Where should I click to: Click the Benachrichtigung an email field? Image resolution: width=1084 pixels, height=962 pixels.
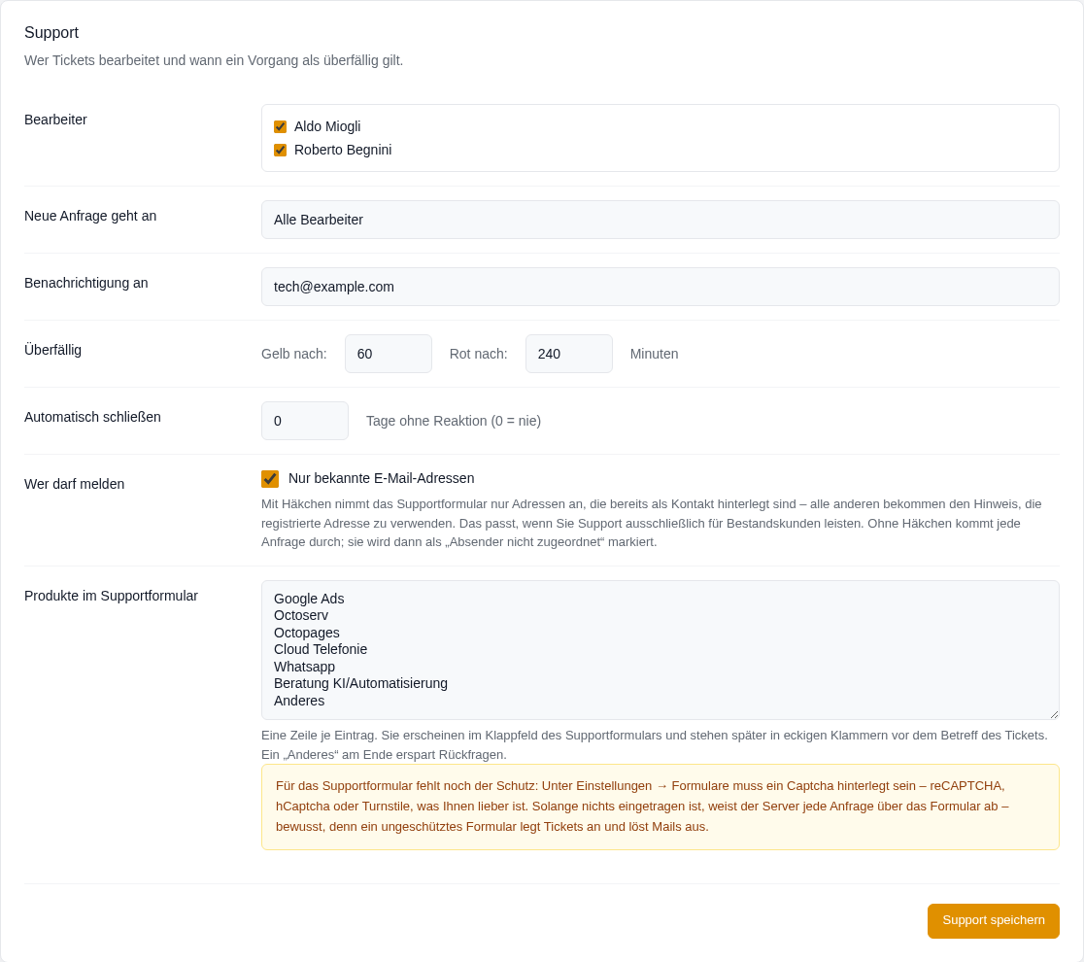tap(660, 287)
